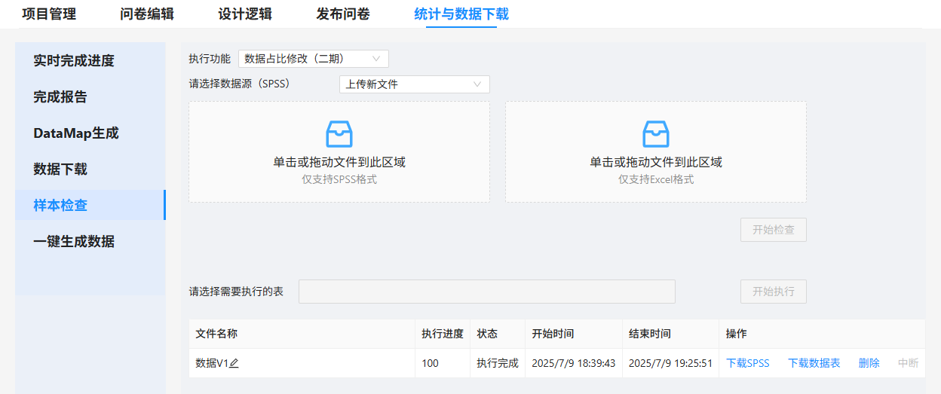Click the 删除 link for 数据V1
The image size is (941, 394).
click(869, 363)
